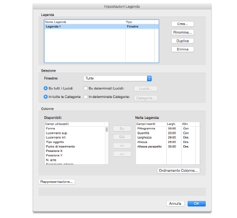Screen dimensions: 237x218
Task: Confirm with the OK button
Action: click(x=196, y=204)
